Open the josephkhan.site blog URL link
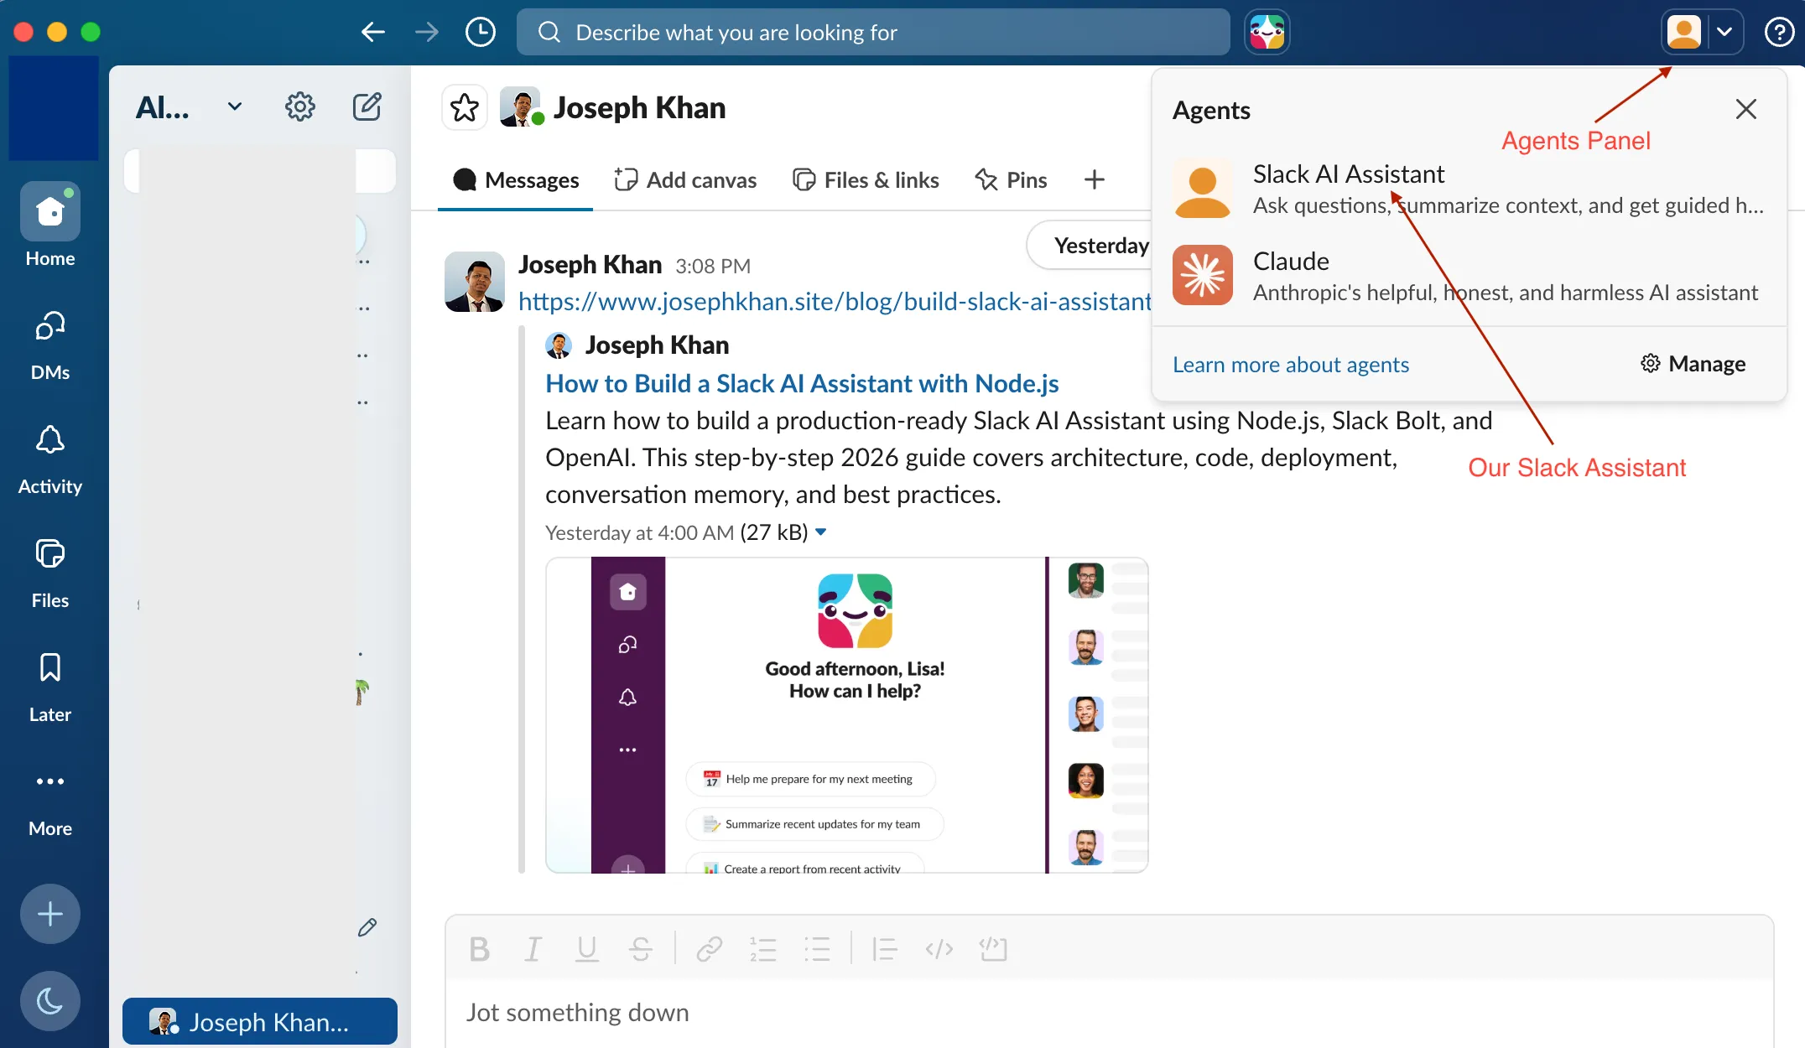The height and width of the screenshot is (1048, 1805). [835, 302]
